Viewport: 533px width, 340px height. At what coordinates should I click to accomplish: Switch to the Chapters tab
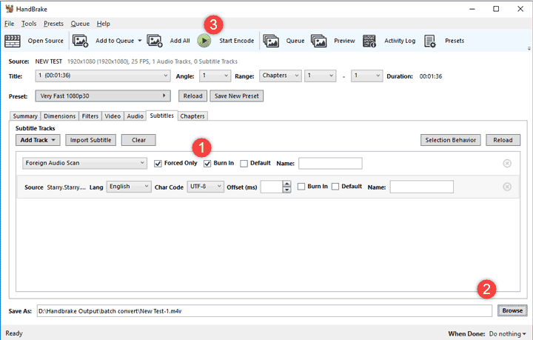pyautogui.click(x=192, y=116)
